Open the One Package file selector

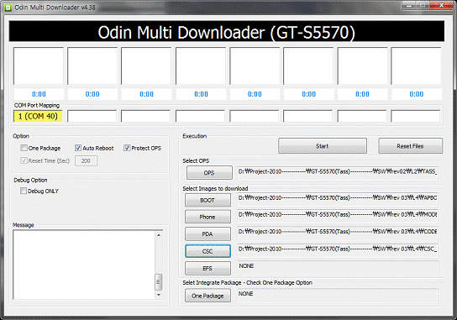pos(207,296)
